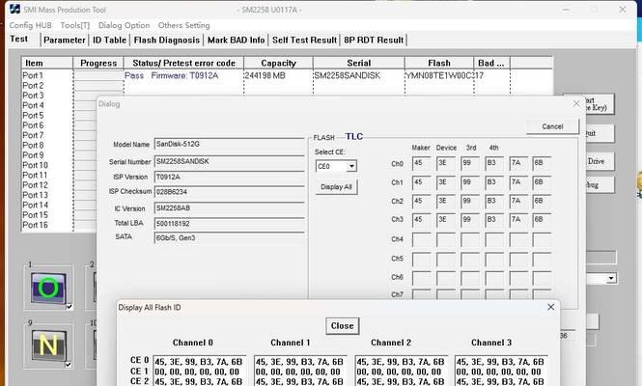Click the IC Version field SM2258AB
This screenshot has width=642, height=386.
coord(229,208)
